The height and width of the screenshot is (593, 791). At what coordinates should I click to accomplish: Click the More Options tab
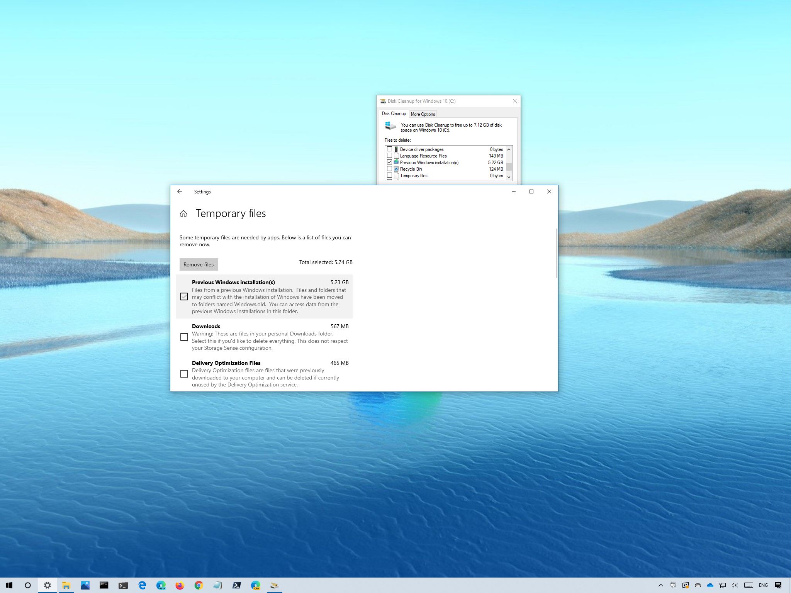pos(422,114)
